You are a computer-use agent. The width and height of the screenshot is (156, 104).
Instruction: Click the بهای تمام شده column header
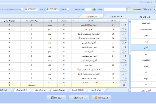click(32, 21)
